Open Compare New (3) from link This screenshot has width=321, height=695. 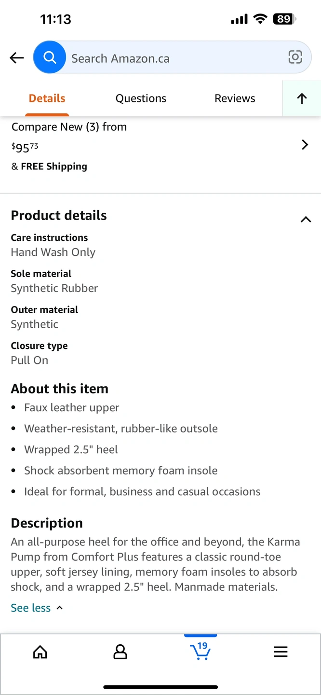click(69, 127)
